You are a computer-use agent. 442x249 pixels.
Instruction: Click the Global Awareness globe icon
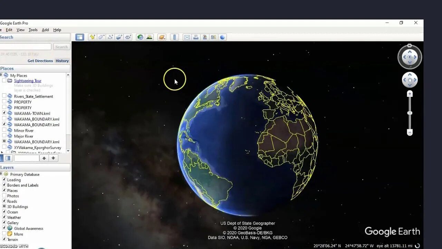(10, 228)
